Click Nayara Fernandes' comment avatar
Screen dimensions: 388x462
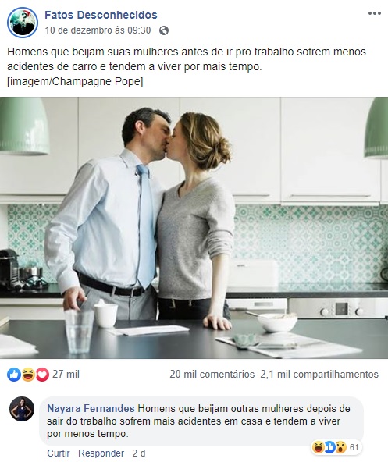[x=22, y=409]
